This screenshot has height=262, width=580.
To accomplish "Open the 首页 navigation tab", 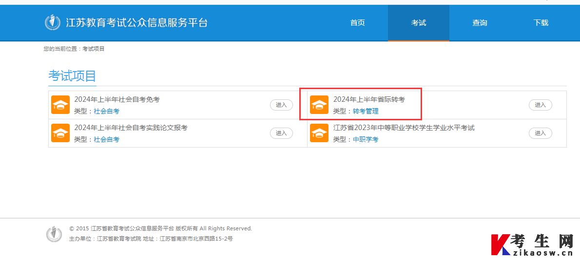I will (357, 23).
